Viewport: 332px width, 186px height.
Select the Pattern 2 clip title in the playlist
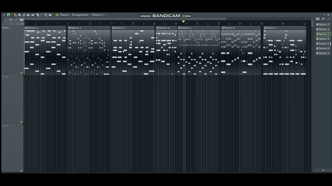click(x=76, y=28)
